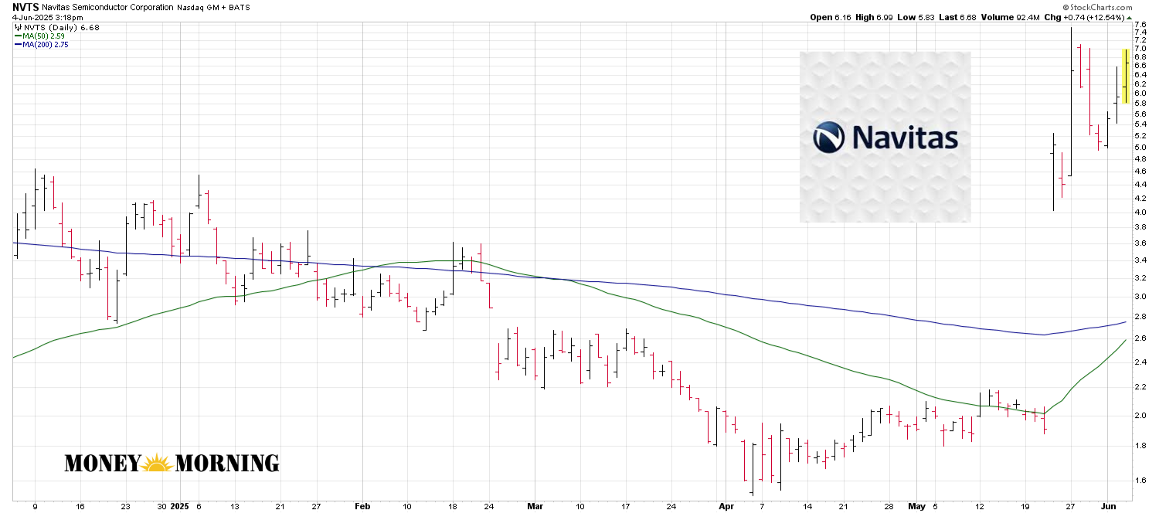Click the Navitas wordmark text
This screenshot has height=513, width=1159.
[904, 138]
